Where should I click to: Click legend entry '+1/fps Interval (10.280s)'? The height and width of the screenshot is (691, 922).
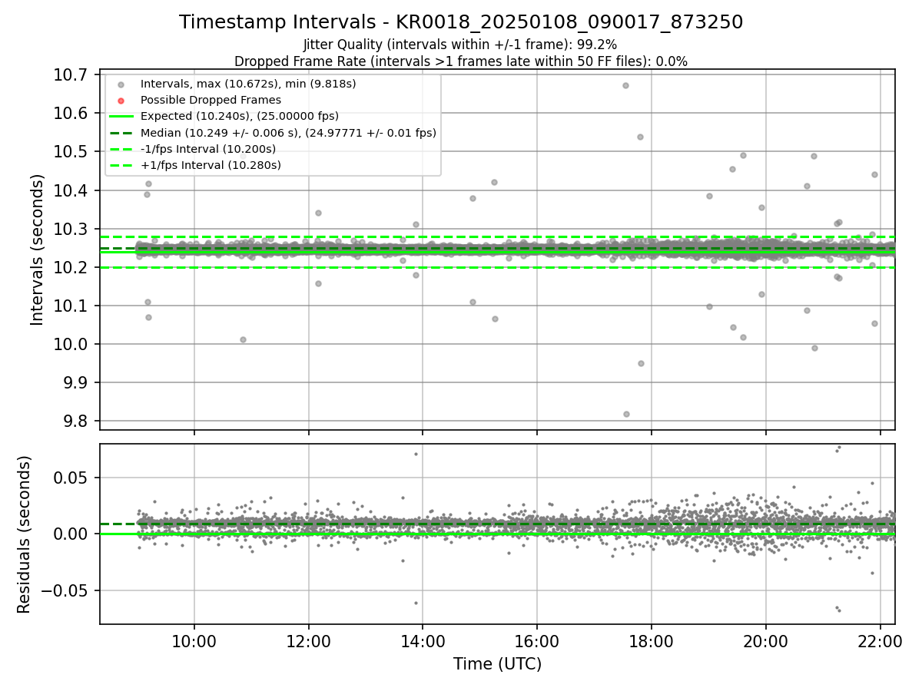pos(211,165)
